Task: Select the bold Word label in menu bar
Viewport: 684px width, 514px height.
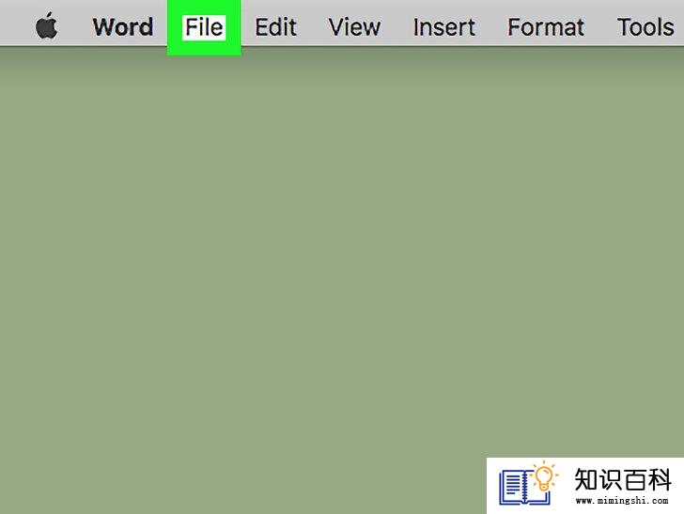Action: 123,27
